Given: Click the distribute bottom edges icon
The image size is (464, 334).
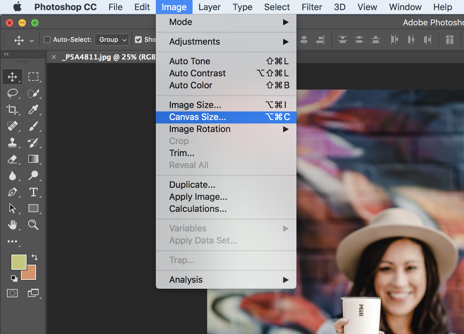Looking at the screenshot, I should pyautogui.click(x=375, y=40).
